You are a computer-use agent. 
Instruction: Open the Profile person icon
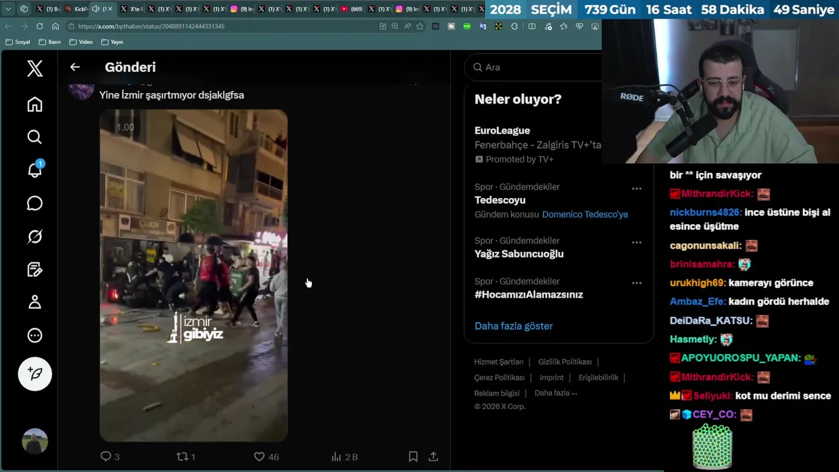[x=35, y=302]
